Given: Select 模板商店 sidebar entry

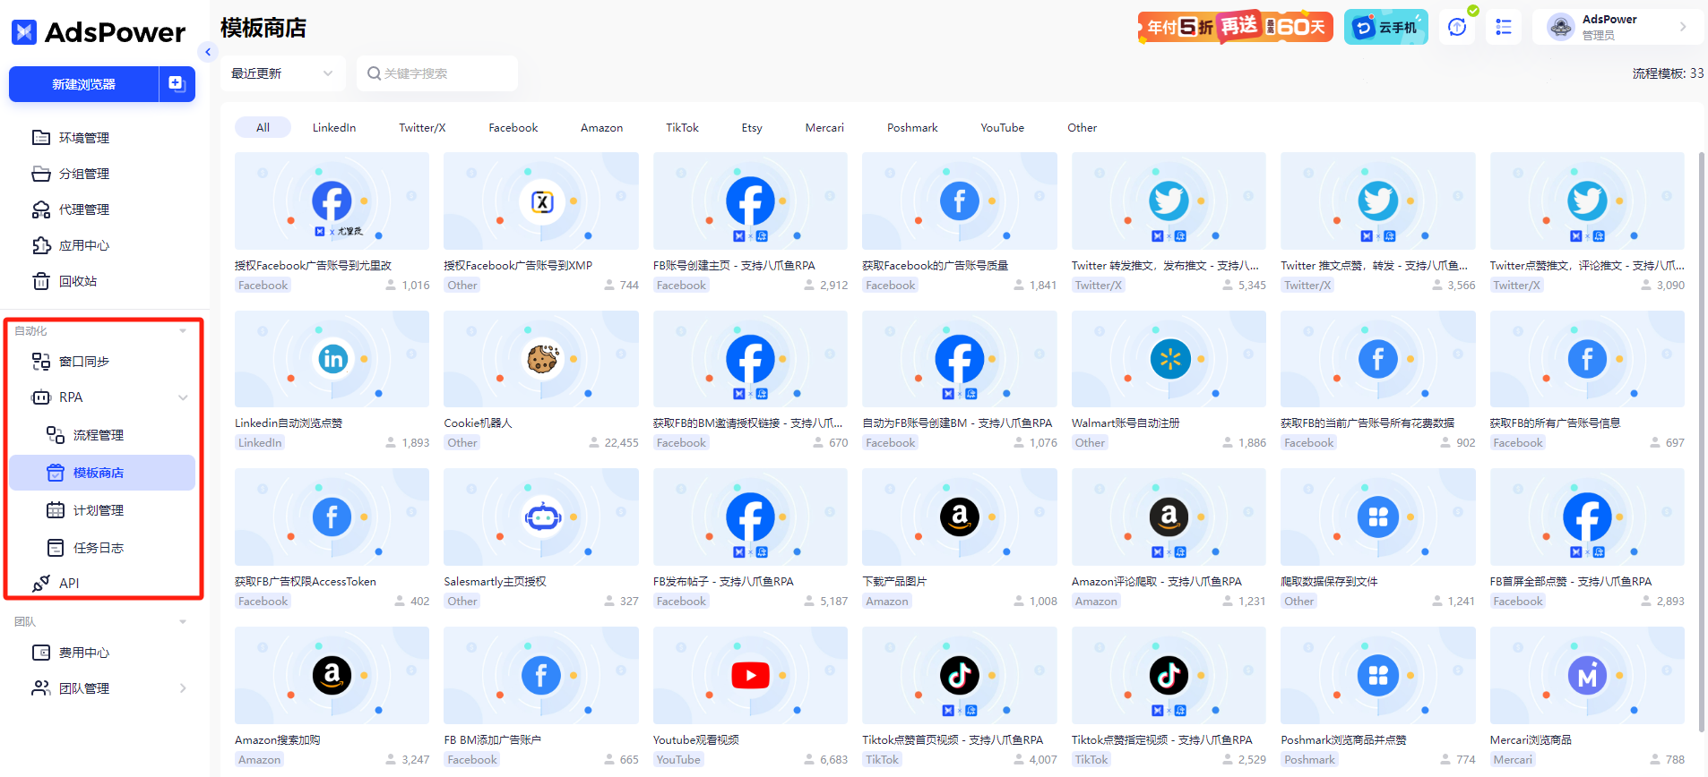Looking at the screenshot, I should [102, 473].
